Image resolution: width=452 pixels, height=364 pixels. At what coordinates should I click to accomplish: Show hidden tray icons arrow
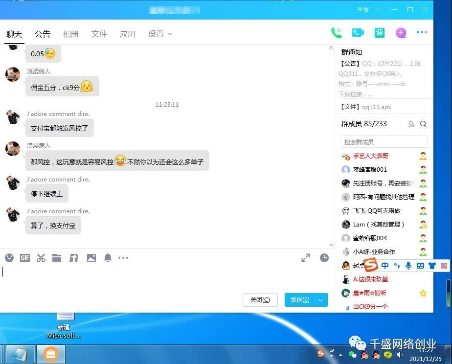pos(341,355)
